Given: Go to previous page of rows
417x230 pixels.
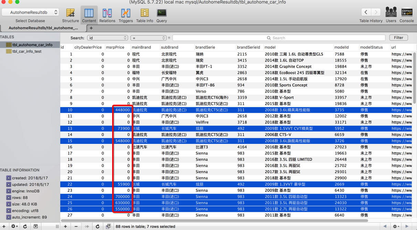Looking at the screenshot, I should coord(385,226).
